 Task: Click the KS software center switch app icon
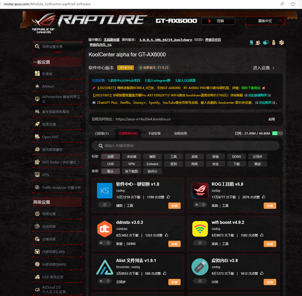coord(105,191)
